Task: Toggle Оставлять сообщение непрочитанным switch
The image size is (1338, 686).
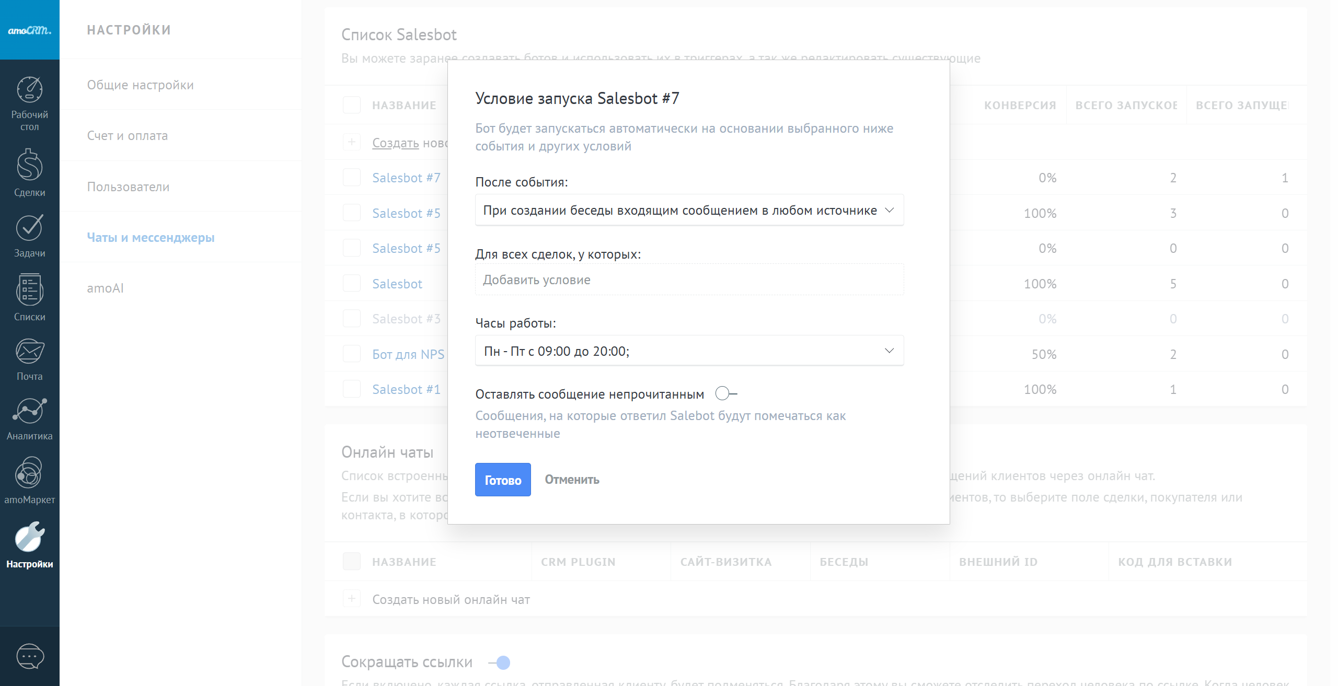Action: coord(725,393)
